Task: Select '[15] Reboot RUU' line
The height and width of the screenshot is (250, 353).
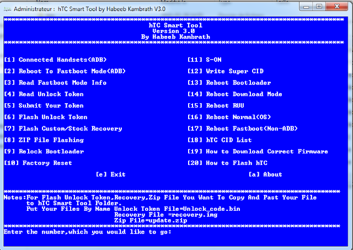Action: click(216, 105)
